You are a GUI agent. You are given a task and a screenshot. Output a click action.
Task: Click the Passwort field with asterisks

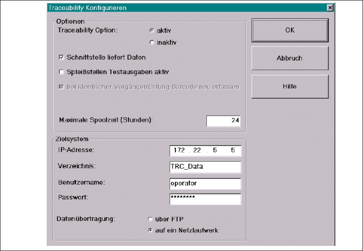205,199
